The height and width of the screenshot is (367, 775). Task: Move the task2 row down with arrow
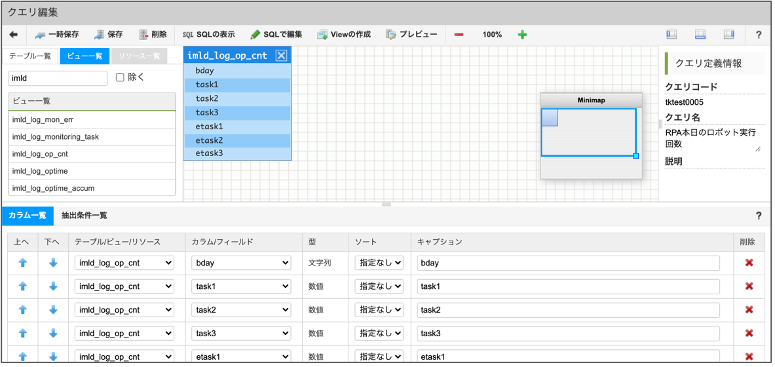click(x=53, y=310)
